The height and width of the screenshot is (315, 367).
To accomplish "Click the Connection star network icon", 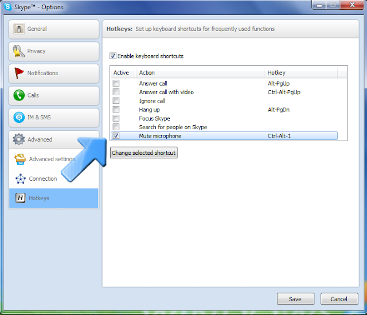I will click(21, 178).
